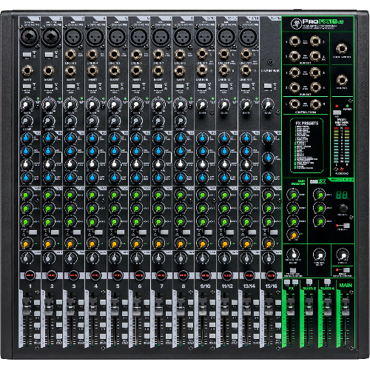Click channel 4's white mid EQ knob
370x370 pixels.
[92, 164]
